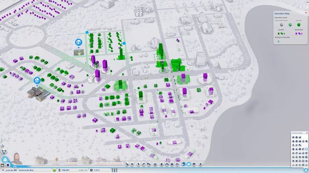Pick the first building thumbnail beside the advisor

(41, 160)
